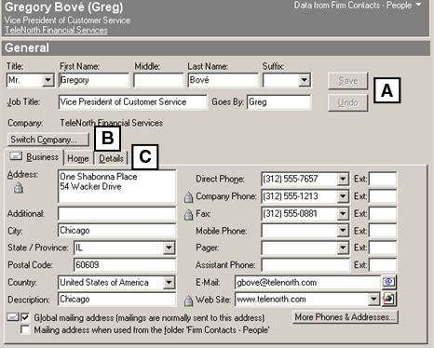Click header text Vice President of Customer Service

click(67, 20)
